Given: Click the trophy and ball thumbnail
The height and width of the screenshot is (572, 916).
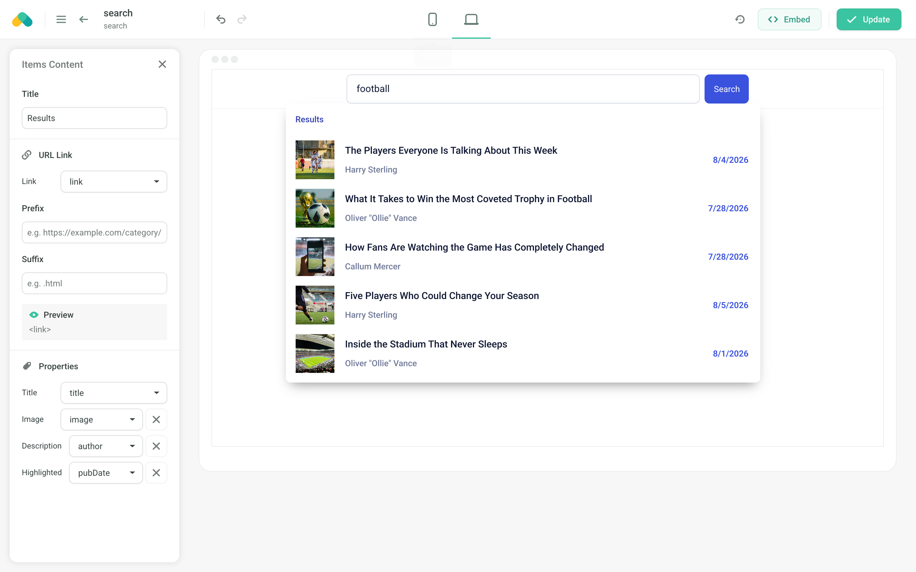Looking at the screenshot, I should click(315, 208).
